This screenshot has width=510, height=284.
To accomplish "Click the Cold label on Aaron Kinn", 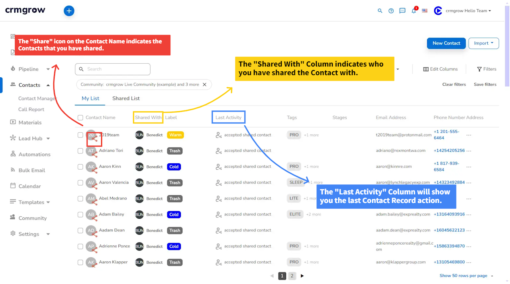I will click(x=174, y=167).
